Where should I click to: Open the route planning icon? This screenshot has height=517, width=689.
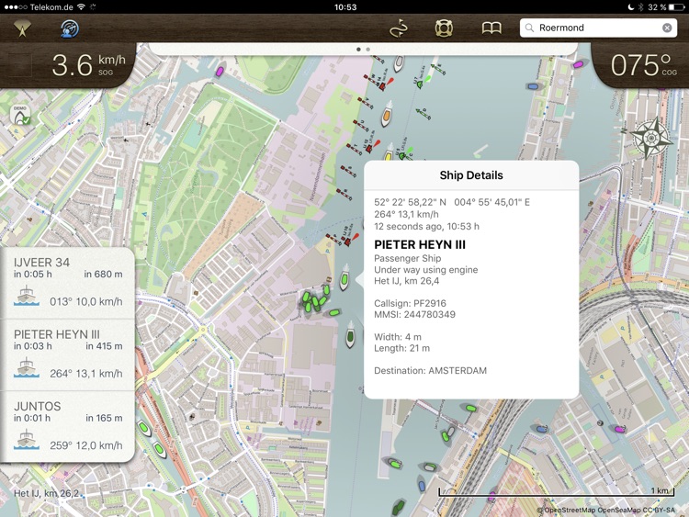click(x=398, y=28)
